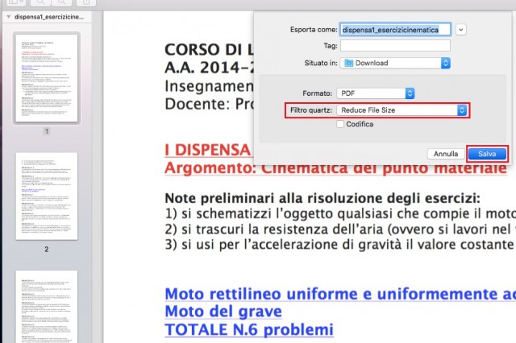Click the CORSO DI L title text

pos(210,50)
